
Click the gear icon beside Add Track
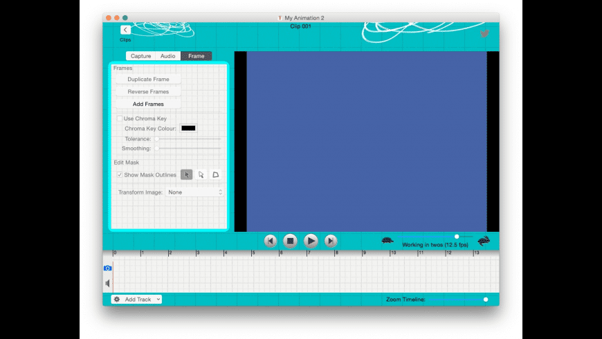coord(117,299)
